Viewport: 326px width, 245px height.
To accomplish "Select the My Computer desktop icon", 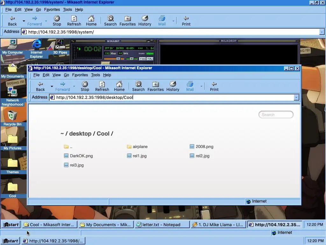I will pos(12,47).
